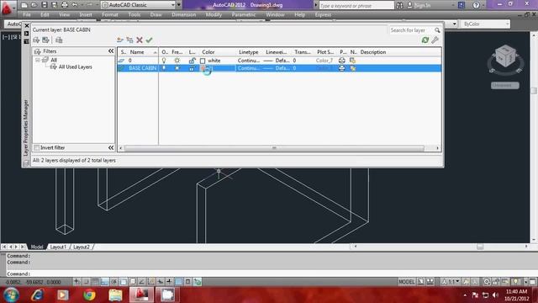Click color swatch for BASE CABIN layer
538x303 pixels.
(x=203, y=68)
